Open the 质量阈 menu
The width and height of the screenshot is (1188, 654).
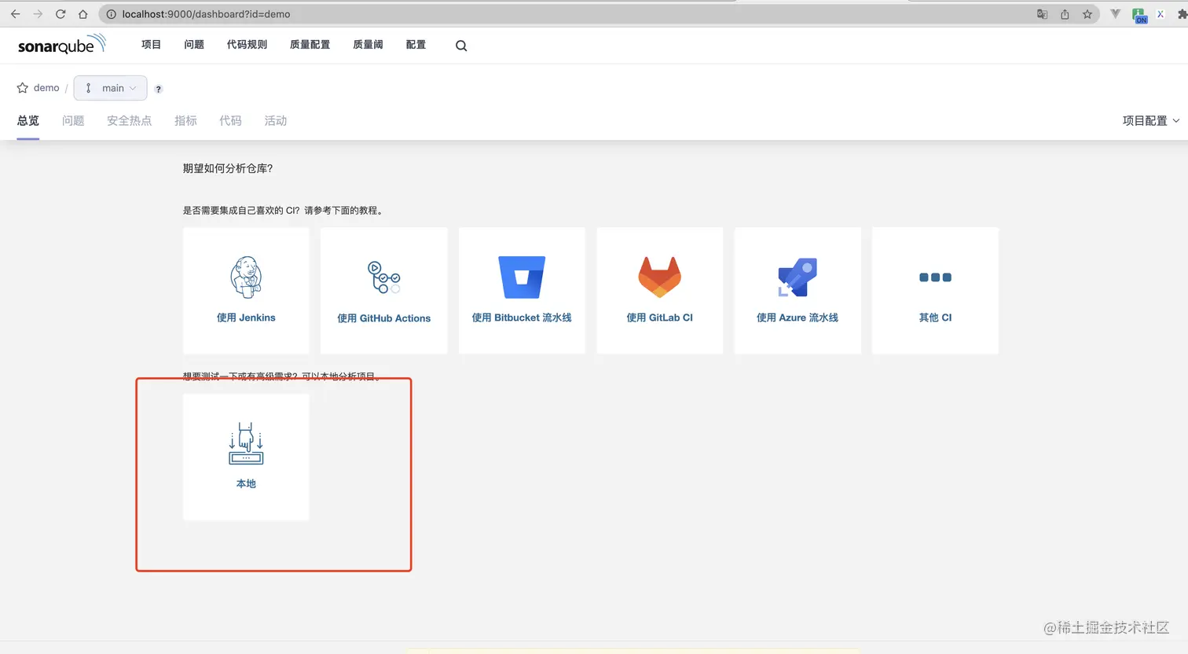(368, 45)
